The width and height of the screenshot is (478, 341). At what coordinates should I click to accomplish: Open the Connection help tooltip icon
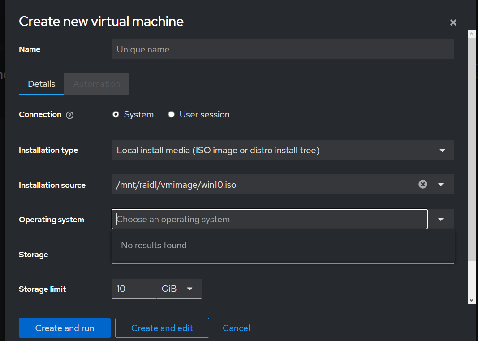pos(69,115)
